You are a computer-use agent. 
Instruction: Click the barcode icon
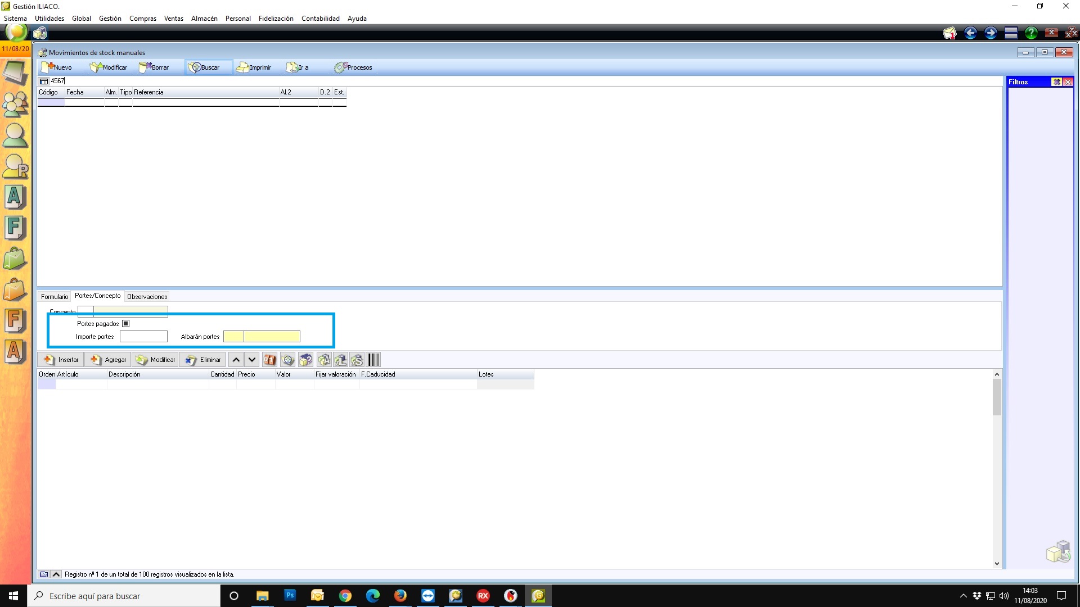[373, 360]
